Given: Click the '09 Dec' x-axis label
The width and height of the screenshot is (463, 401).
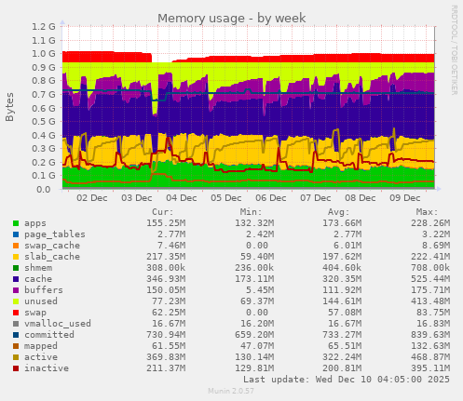Looking at the screenshot, I should [x=405, y=198].
